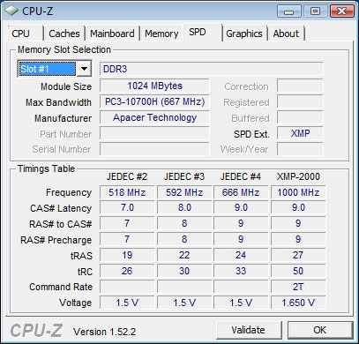Screen dimensions: 359x344
Task: Click the tRC value 30
Action: tap(184, 271)
